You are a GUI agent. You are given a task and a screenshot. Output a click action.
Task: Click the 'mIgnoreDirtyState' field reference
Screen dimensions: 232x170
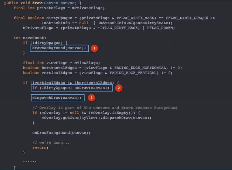coord(148,23)
